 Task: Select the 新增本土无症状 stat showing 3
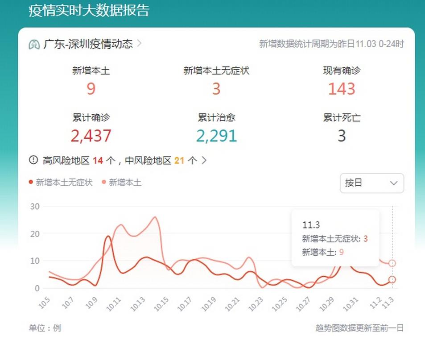[x=216, y=89]
